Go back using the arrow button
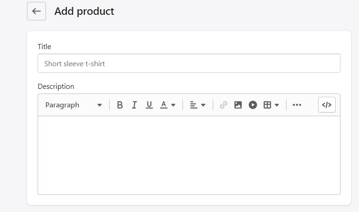The image size is (359, 212). (x=36, y=11)
